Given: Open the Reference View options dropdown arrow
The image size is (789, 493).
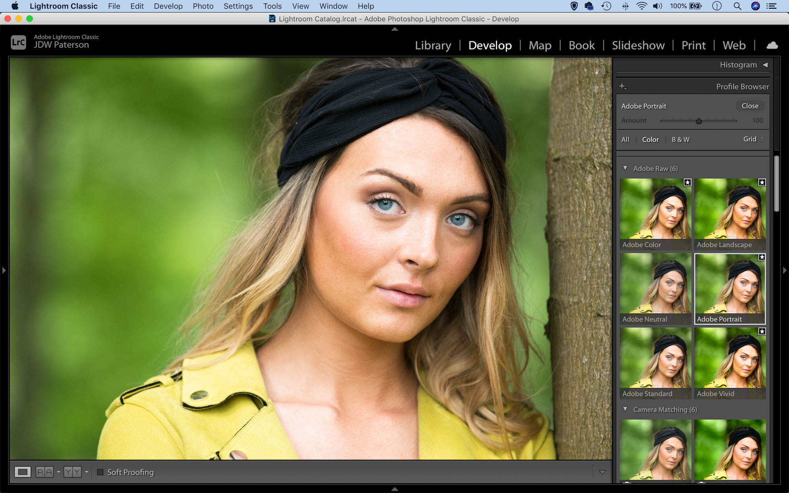Looking at the screenshot, I should pyautogui.click(x=58, y=472).
